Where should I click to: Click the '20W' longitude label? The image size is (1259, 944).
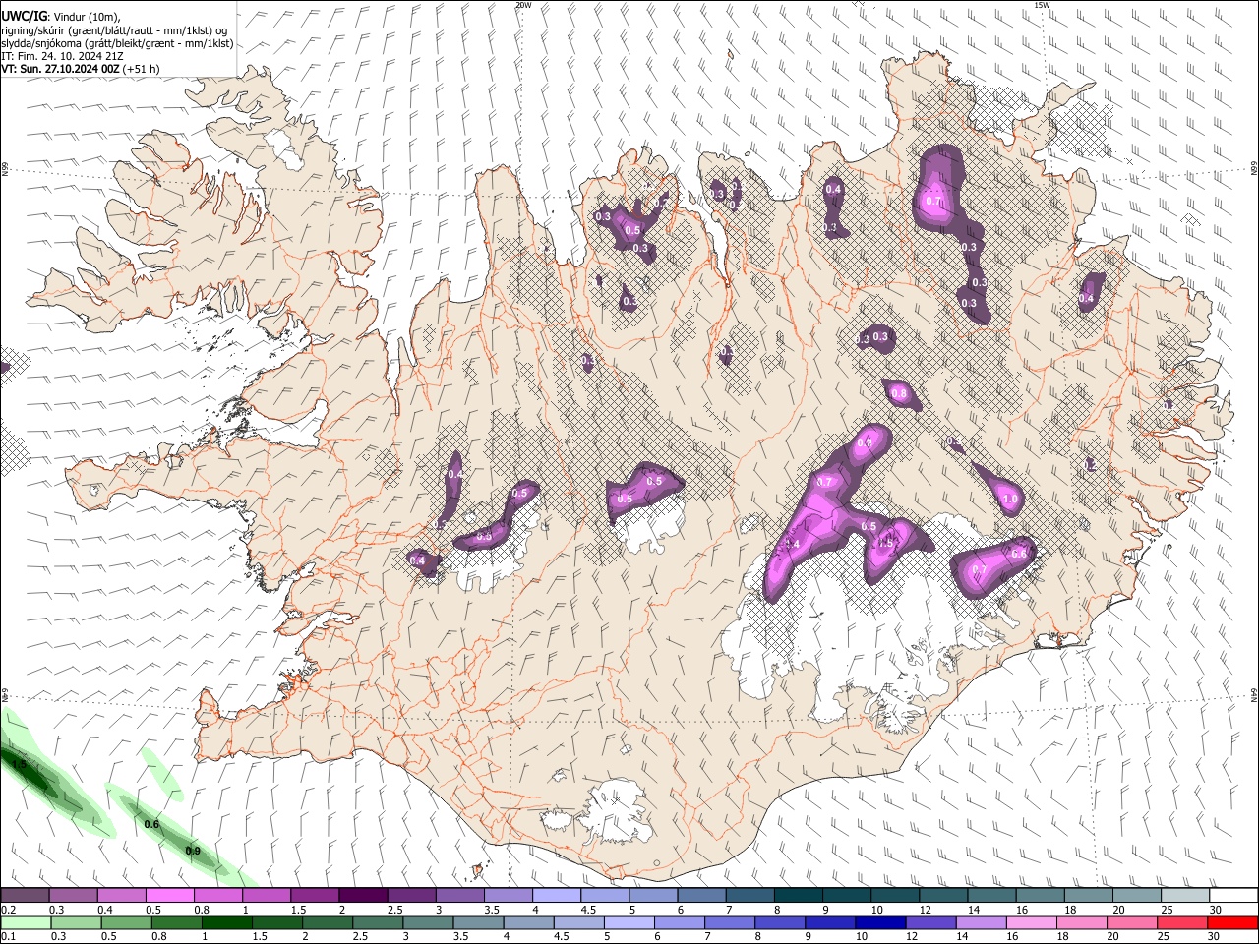click(x=523, y=5)
